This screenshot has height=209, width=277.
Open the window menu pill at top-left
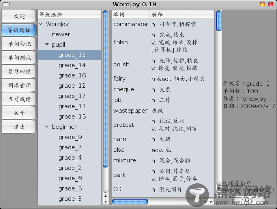click(6, 4)
